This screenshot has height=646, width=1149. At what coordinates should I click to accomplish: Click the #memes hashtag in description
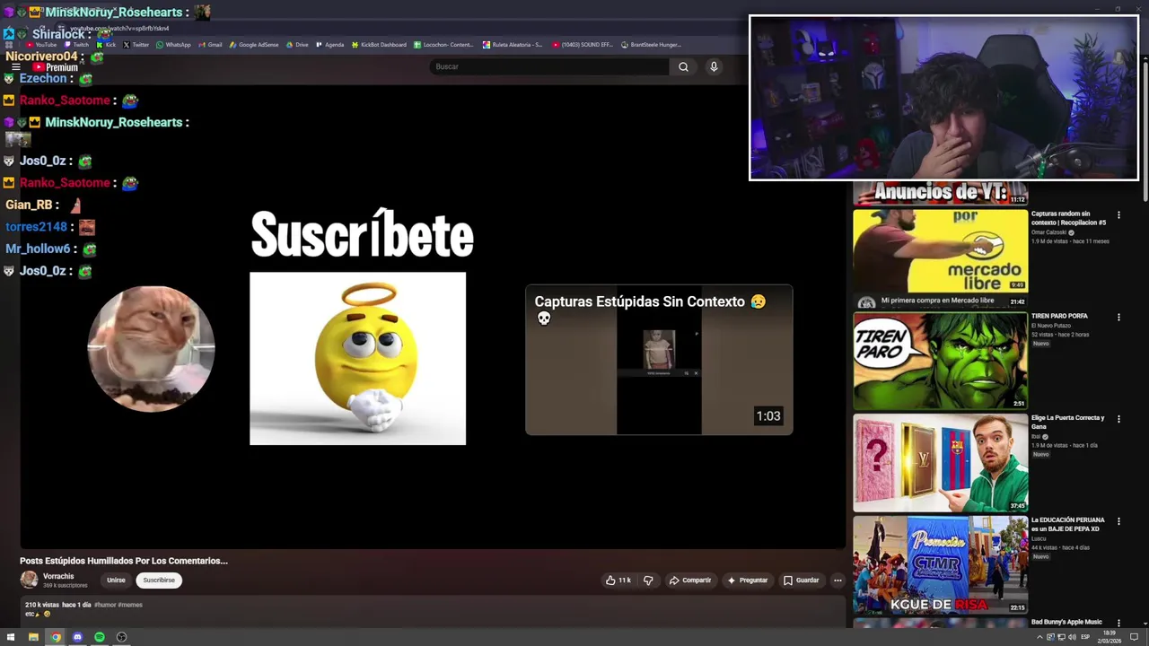click(x=130, y=605)
